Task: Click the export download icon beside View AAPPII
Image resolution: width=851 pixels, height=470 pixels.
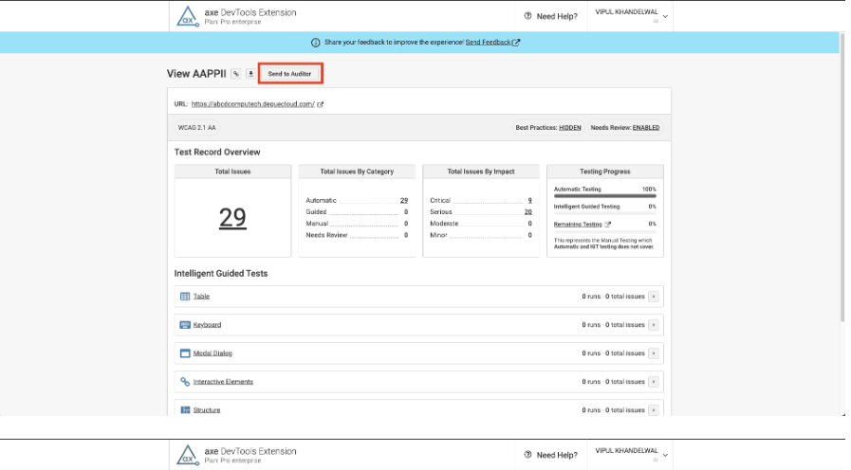Action: [x=250, y=73]
